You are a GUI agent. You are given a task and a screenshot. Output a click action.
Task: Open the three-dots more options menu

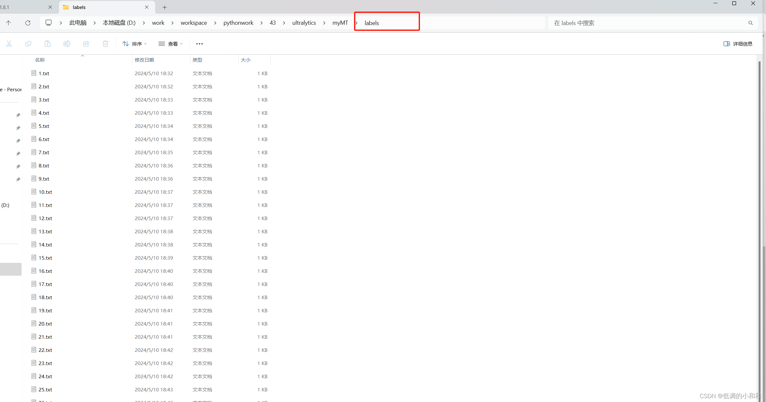click(x=199, y=44)
